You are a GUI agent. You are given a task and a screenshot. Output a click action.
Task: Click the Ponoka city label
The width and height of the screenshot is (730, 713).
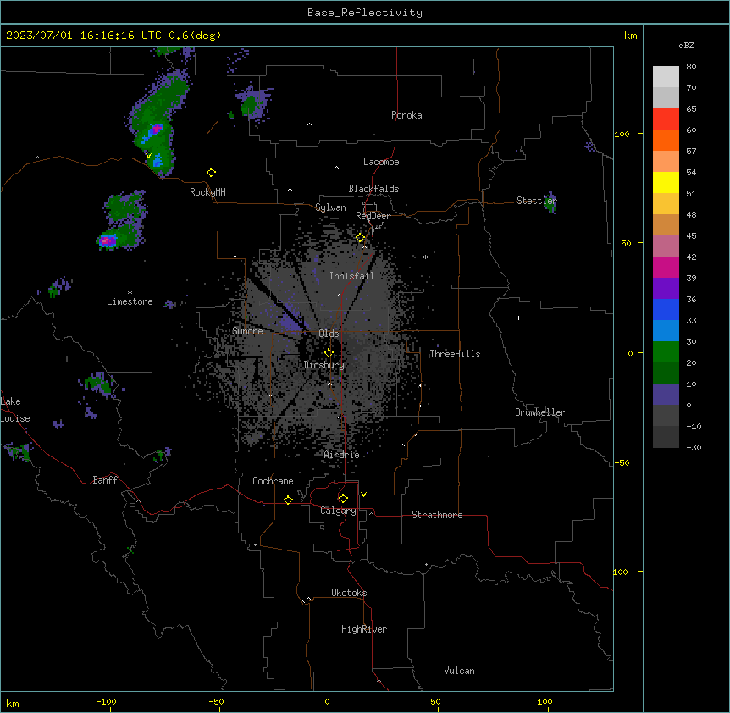(406, 115)
